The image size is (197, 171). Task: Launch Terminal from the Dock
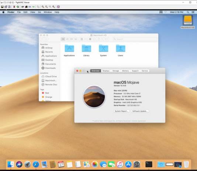(x=149, y=164)
